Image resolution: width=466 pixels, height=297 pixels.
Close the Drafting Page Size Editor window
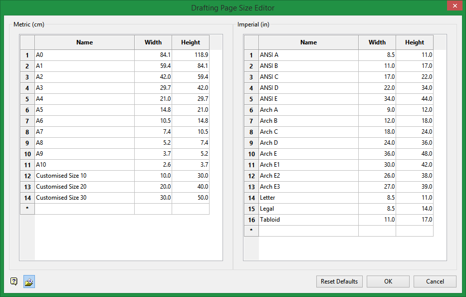click(x=454, y=6)
